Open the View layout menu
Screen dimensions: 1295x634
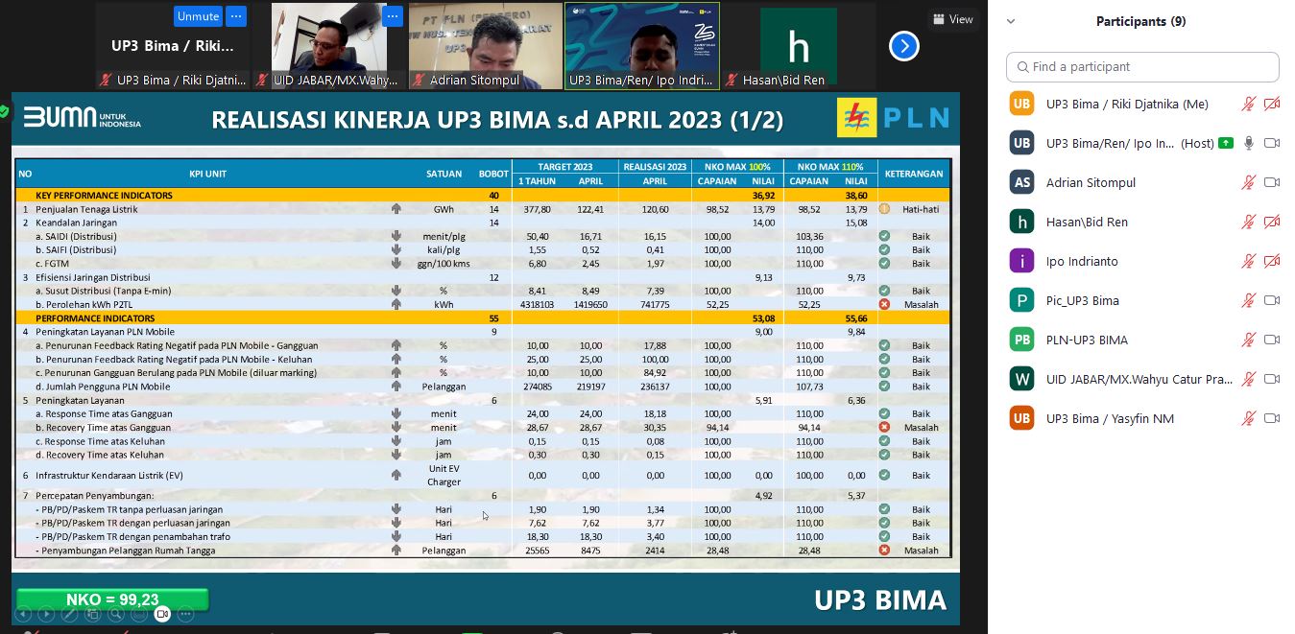[952, 19]
